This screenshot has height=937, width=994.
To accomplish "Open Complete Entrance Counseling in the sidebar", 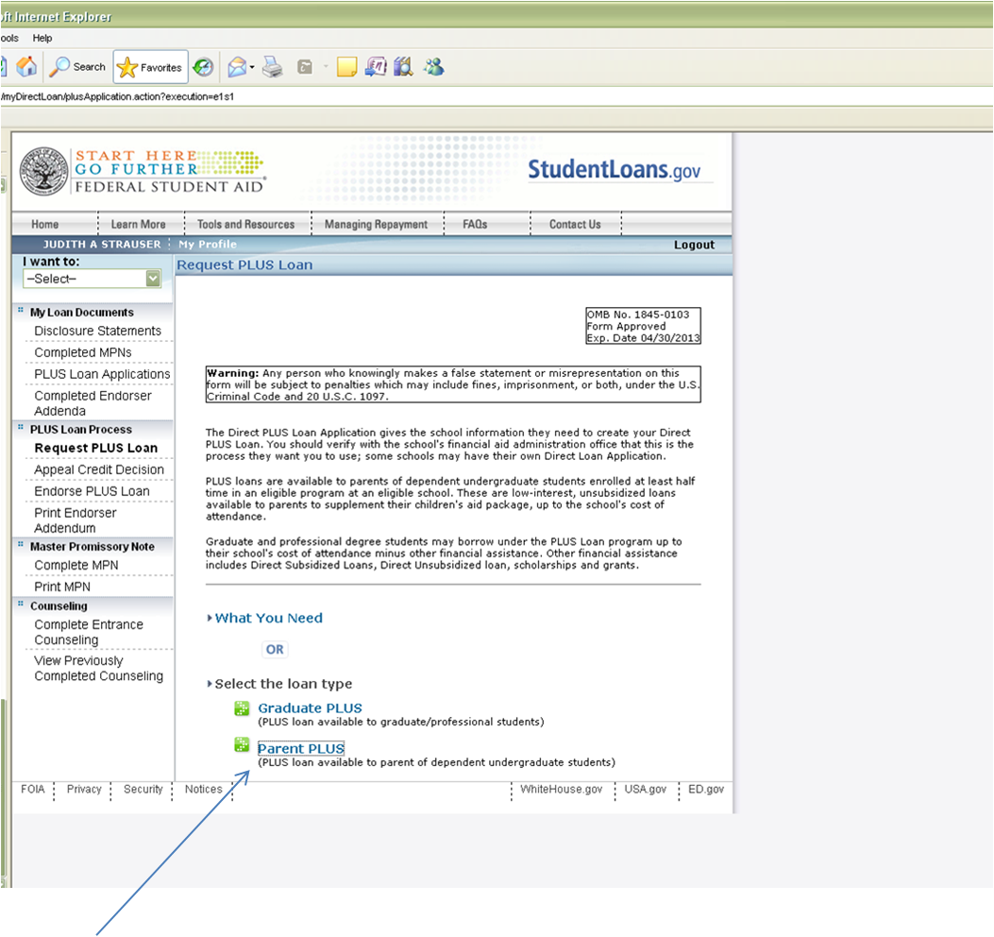I will click(89, 633).
